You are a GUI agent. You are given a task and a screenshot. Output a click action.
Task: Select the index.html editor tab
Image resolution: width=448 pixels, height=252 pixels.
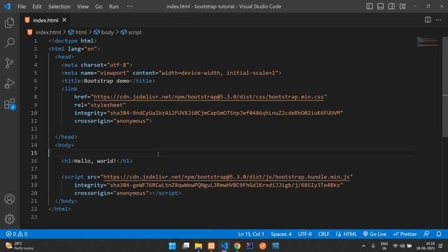[x=45, y=20]
